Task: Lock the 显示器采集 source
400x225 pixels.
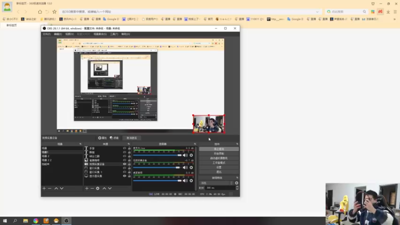Action: click(x=129, y=176)
